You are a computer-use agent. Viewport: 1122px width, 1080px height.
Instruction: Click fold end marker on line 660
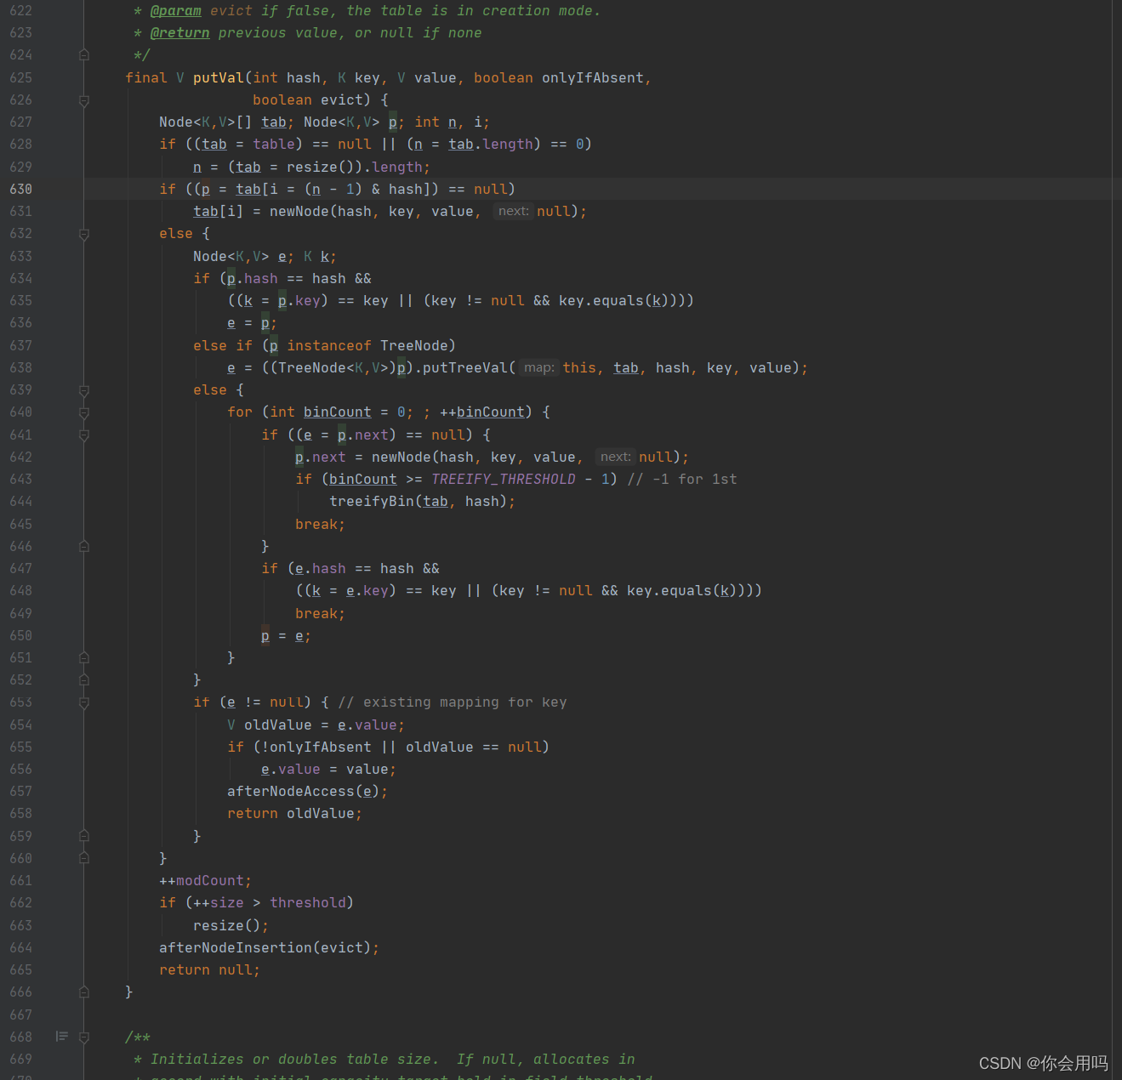(x=84, y=858)
